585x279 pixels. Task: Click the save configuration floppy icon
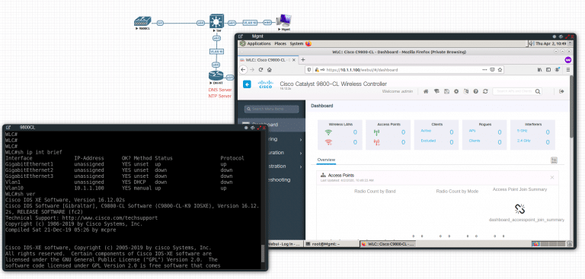[446, 91]
